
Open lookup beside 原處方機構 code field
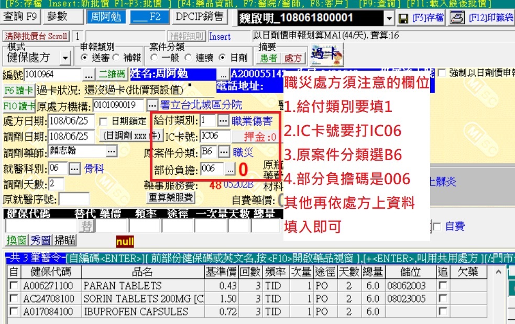click(x=152, y=105)
